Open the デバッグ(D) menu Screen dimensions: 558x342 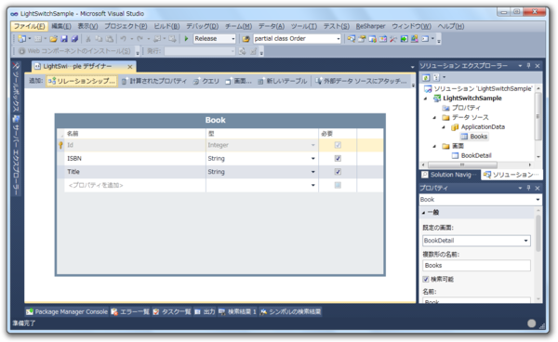pyautogui.click(x=203, y=26)
